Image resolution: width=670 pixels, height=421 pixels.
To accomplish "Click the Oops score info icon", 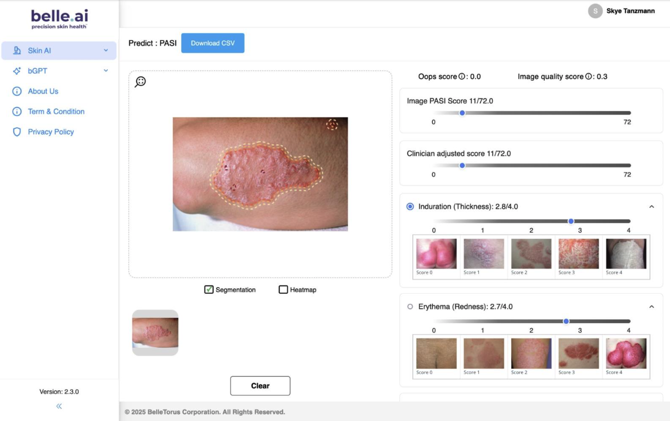I will pos(462,77).
